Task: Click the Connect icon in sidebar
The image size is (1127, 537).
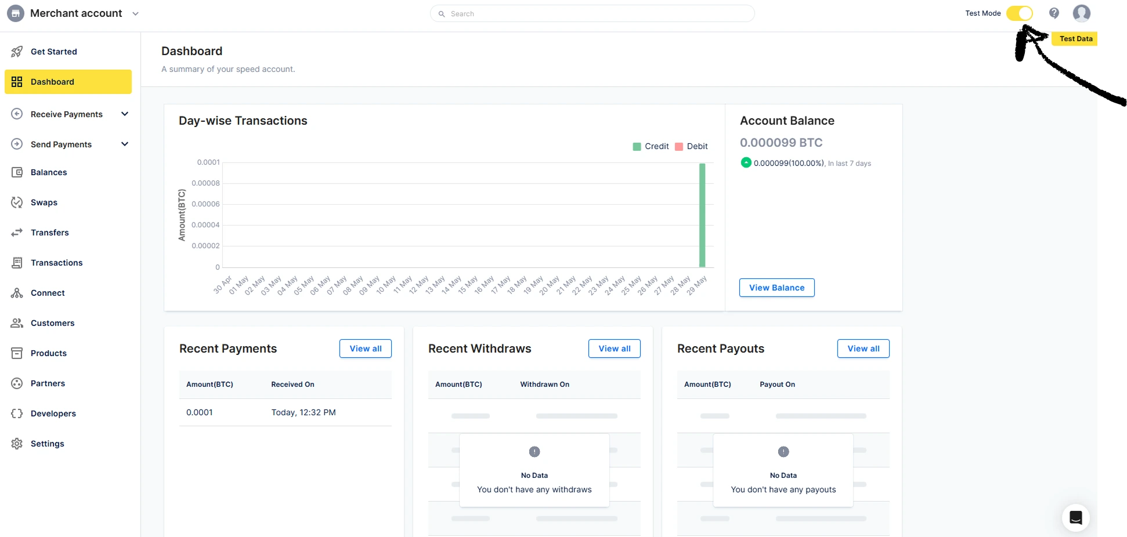Action: point(17,293)
